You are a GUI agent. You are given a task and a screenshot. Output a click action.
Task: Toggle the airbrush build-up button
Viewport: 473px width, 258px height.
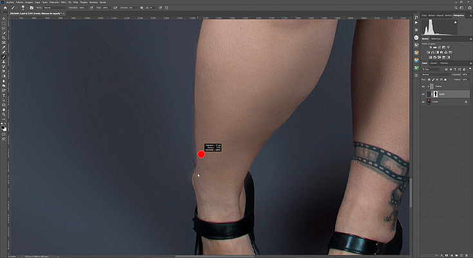tap(115, 8)
